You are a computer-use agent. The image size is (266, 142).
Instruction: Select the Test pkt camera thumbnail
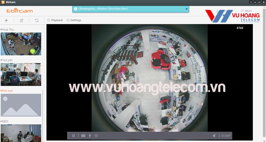click(21, 74)
